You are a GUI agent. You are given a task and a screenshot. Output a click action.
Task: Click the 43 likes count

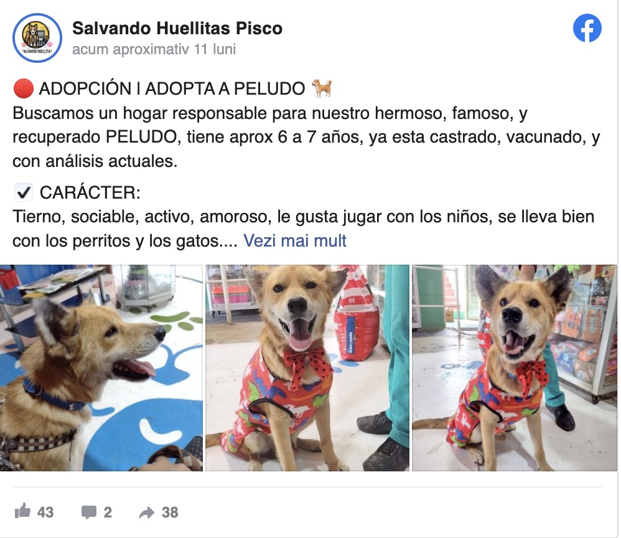45,512
